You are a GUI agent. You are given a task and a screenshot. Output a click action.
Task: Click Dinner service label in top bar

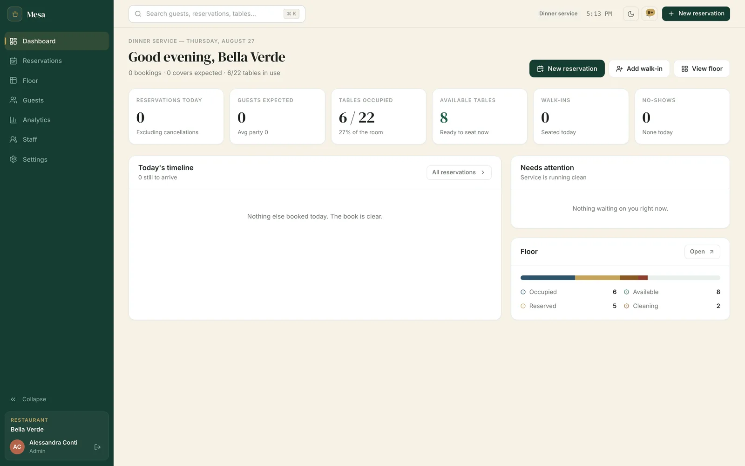(x=558, y=14)
